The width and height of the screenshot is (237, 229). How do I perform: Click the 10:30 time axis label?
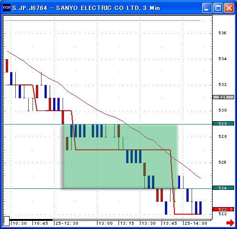pos(20,223)
